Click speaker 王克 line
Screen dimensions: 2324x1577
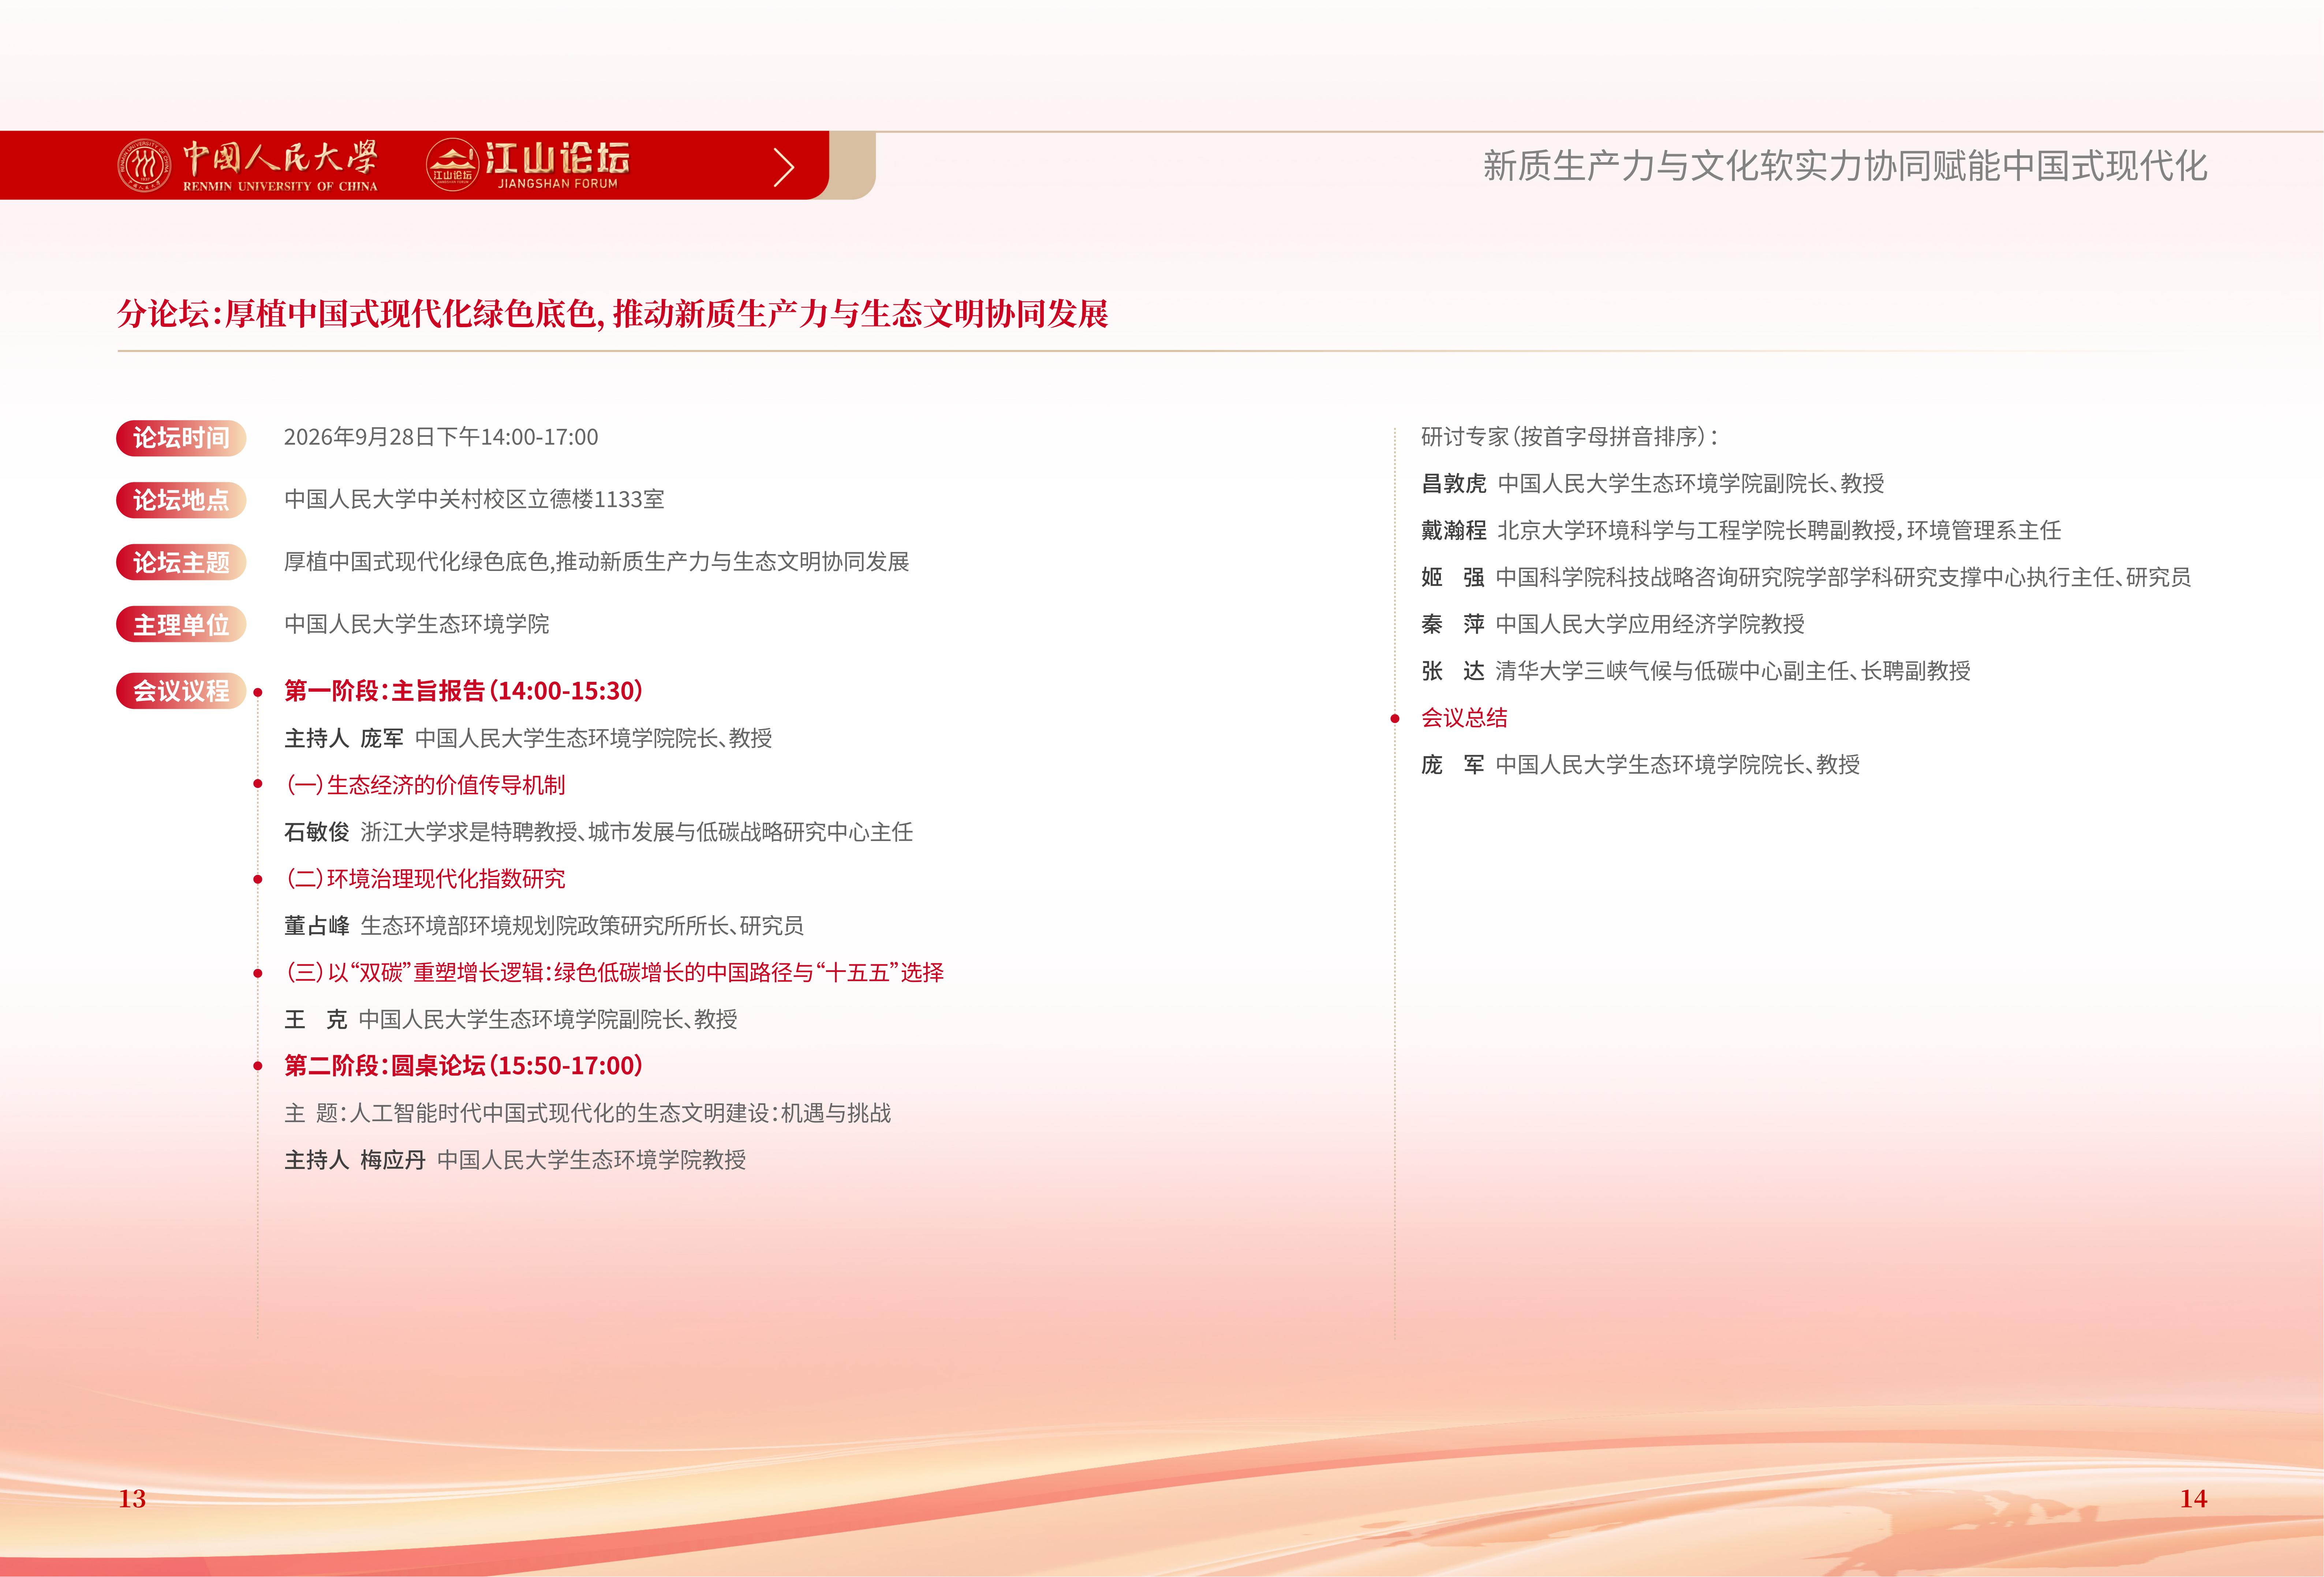pyautogui.click(x=511, y=1019)
